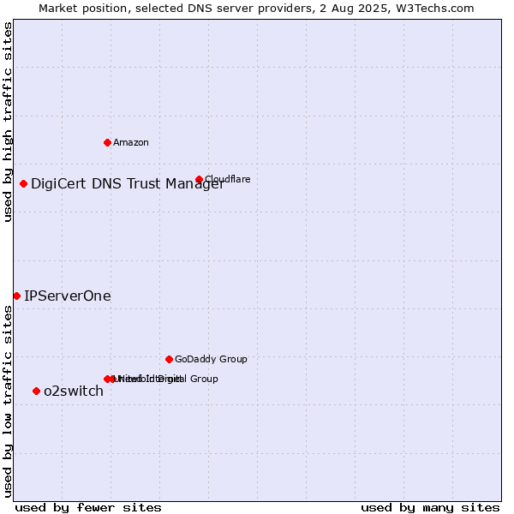
Task: Click the Amazon red data point
Action: tap(107, 142)
